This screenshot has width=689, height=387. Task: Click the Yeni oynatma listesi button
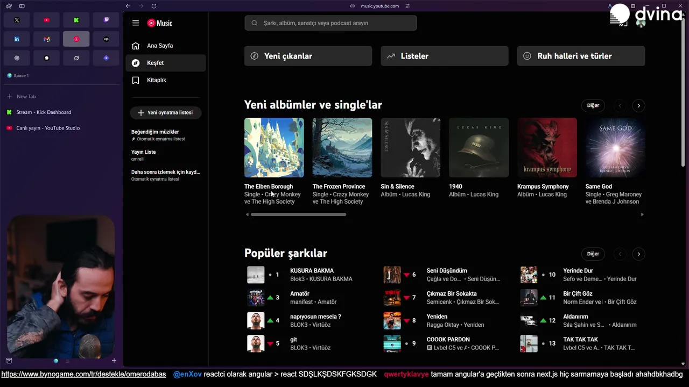coord(166,113)
